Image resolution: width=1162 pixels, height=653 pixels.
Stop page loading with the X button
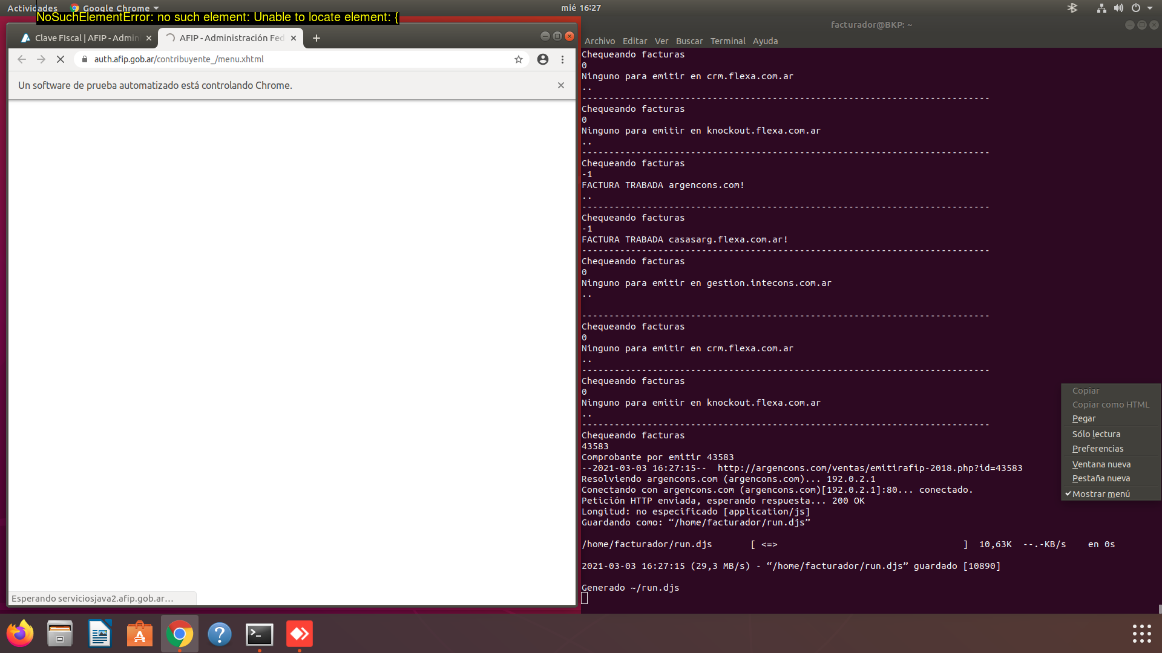61,59
